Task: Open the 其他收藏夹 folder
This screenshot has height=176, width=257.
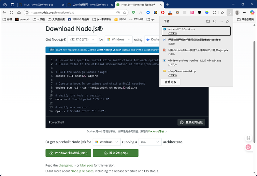Action: (246, 19)
